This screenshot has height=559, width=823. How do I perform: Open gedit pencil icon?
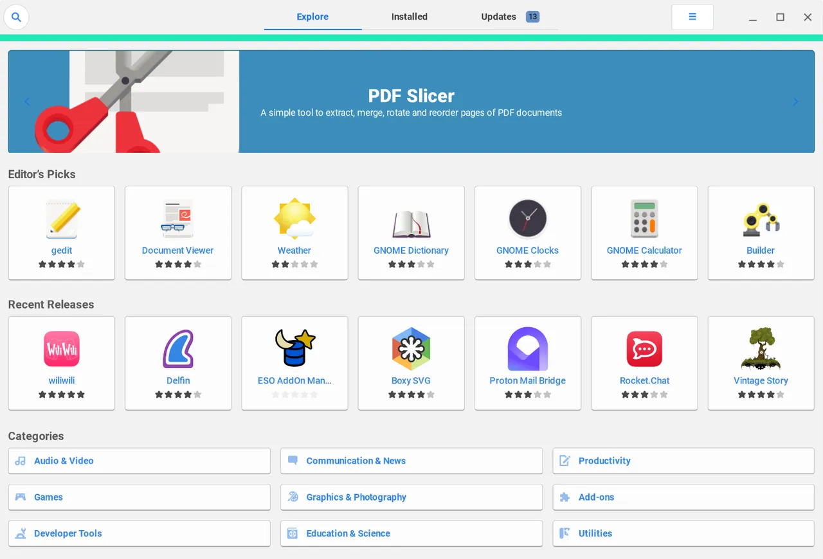point(62,219)
